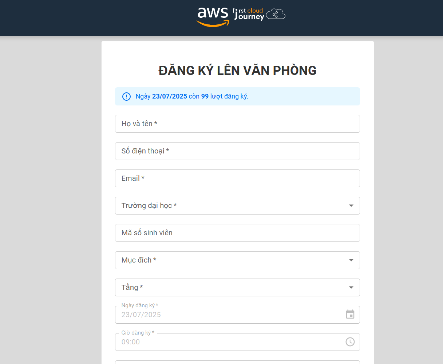
Task: Expand the Tầng dropdown arrow
Action: 351,288
